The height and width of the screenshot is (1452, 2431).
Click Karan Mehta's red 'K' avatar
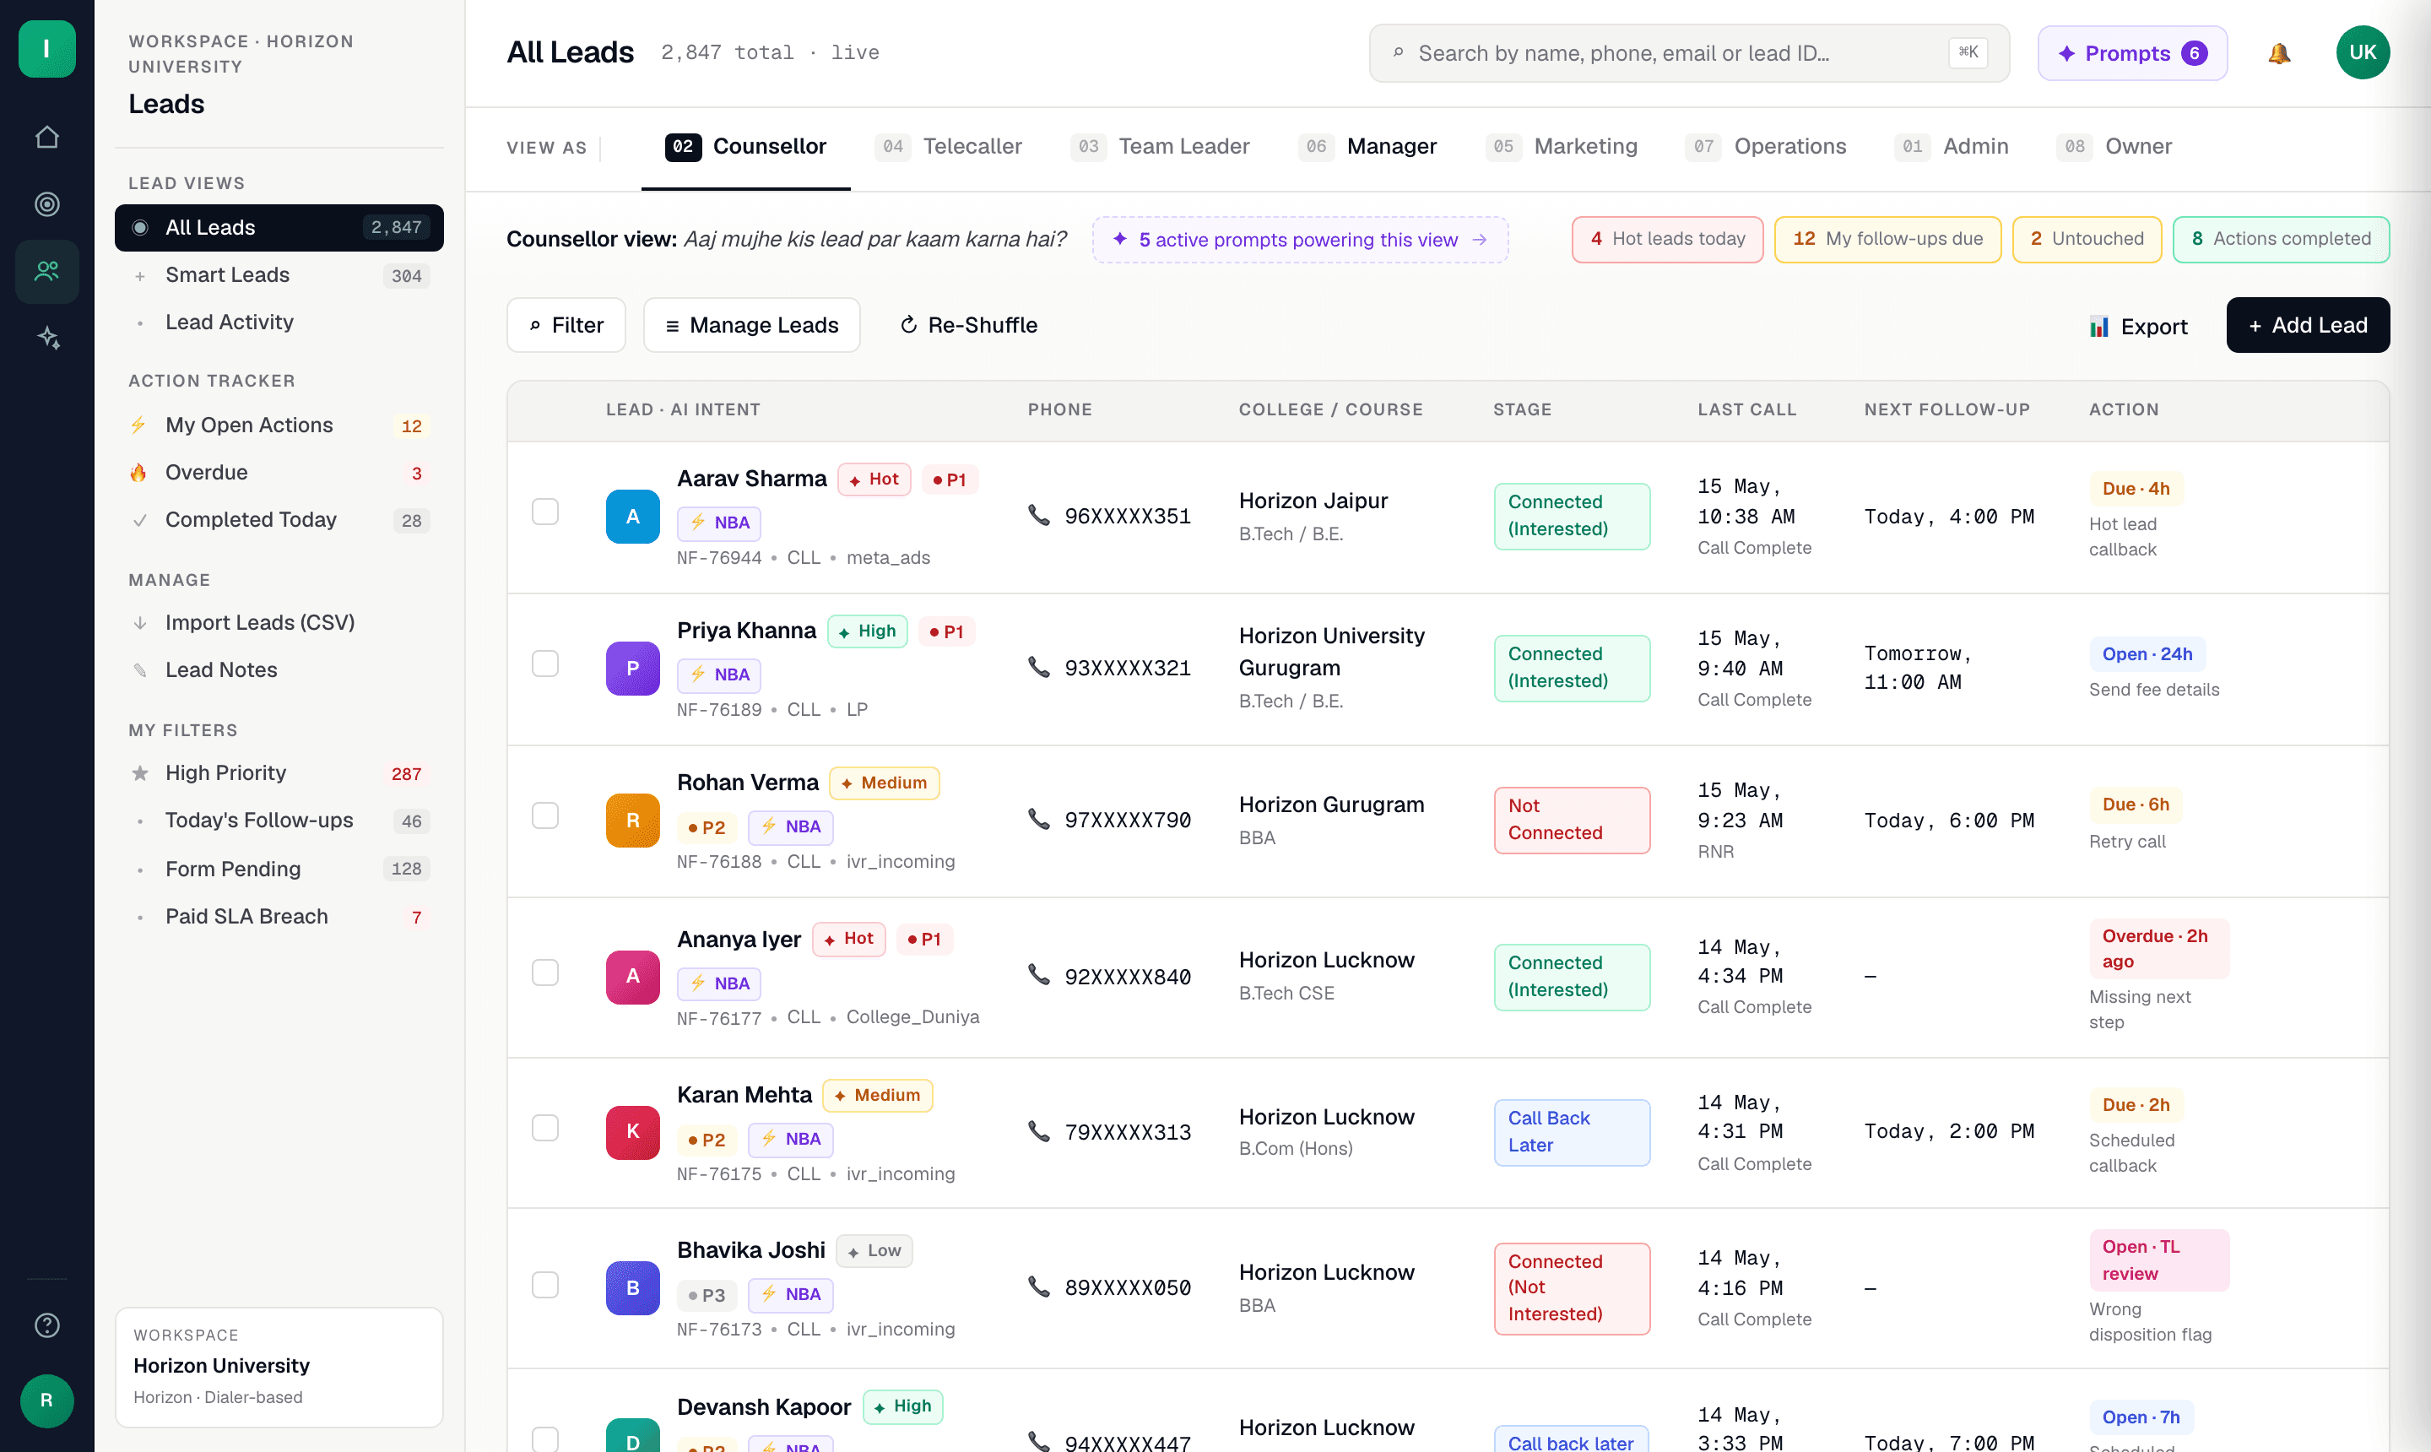633,1132
